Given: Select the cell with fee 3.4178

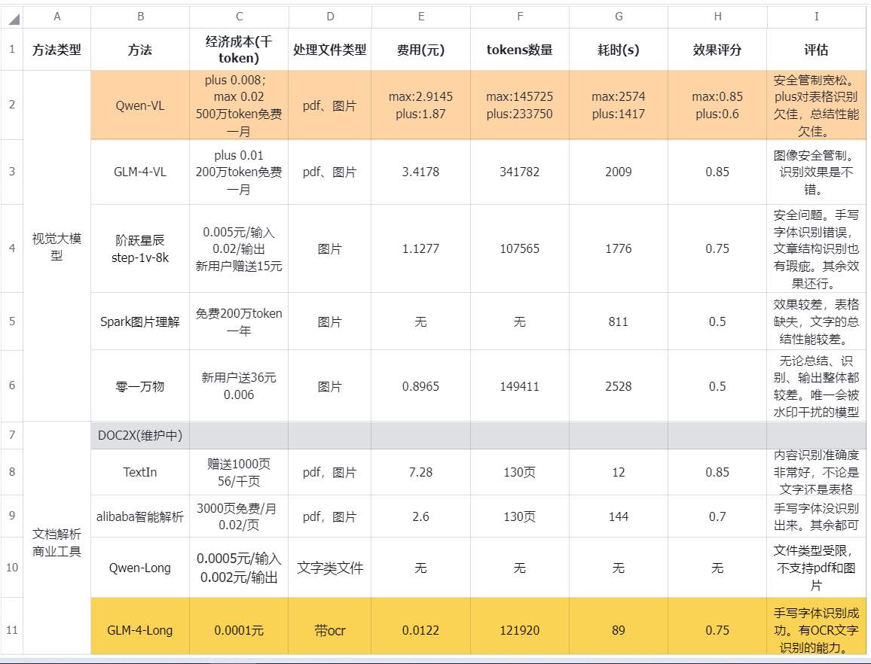Looking at the screenshot, I should (x=420, y=172).
